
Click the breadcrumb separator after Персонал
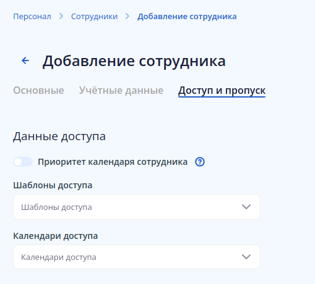point(61,16)
